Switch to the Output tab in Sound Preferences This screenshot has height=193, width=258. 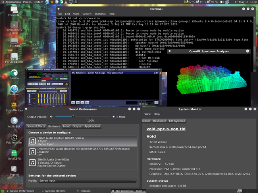click(x=77, y=126)
